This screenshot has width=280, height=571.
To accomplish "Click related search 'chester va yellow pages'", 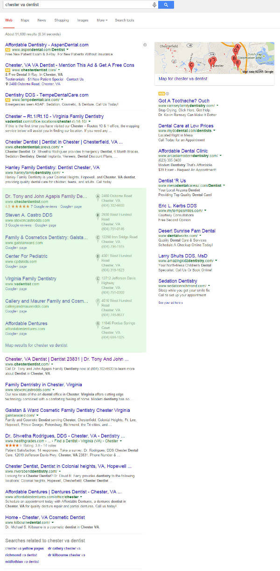I will coord(24,548).
